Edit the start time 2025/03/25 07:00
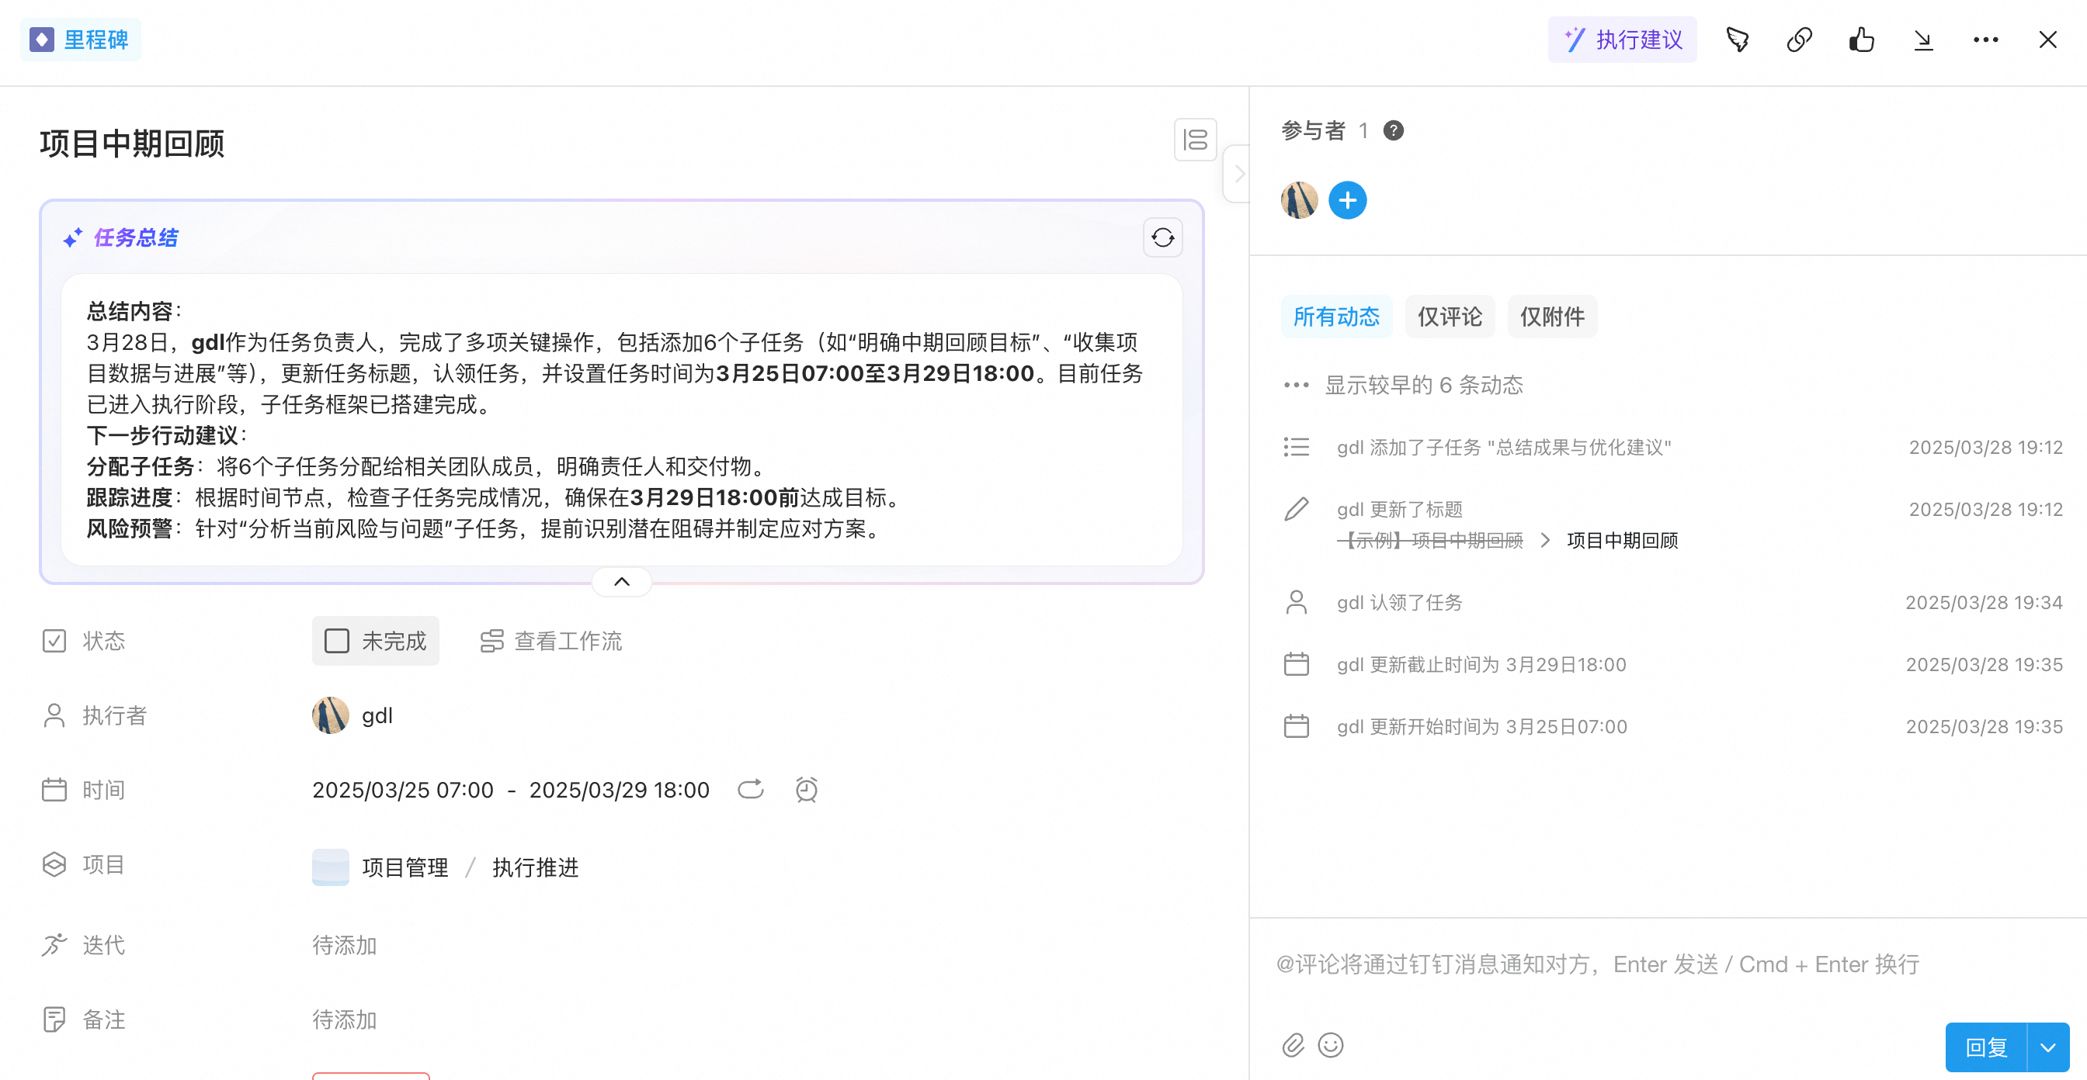 point(403,790)
